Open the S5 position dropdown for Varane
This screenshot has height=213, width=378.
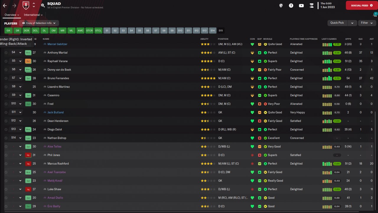(20, 61)
